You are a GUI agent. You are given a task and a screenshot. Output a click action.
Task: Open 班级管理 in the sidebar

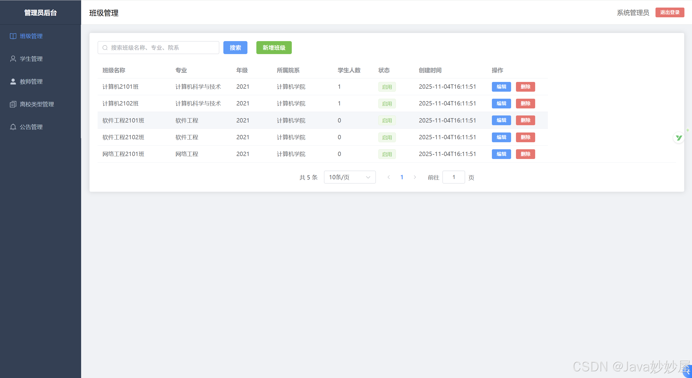[x=41, y=36]
